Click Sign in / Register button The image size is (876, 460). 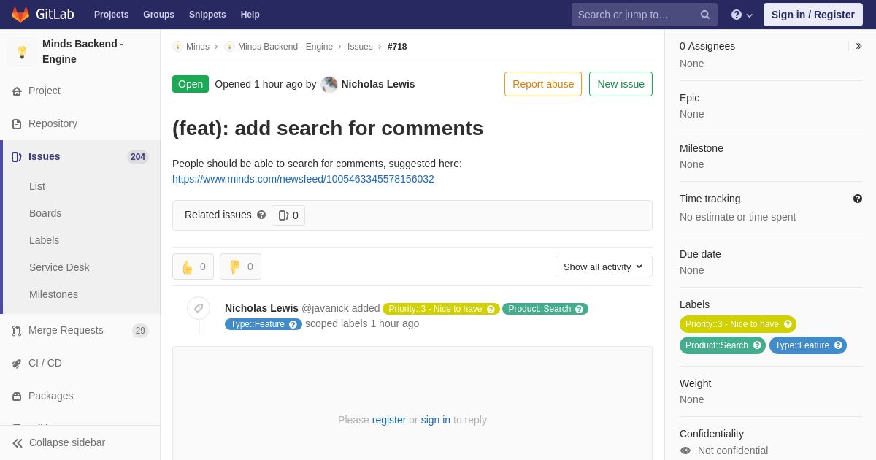(x=813, y=15)
